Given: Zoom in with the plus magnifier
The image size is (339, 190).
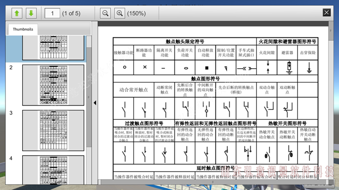Looking at the screenshot, I should (x=120, y=13).
